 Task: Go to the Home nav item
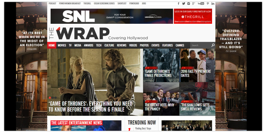pos(52,45)
